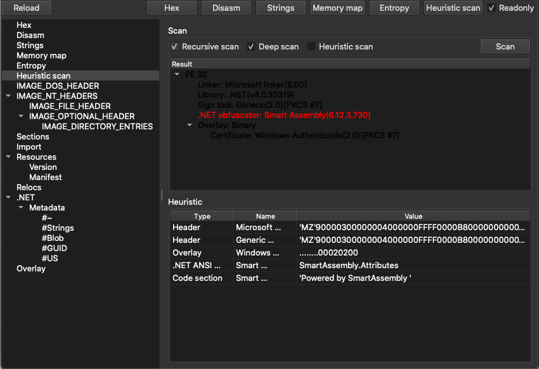This screenshot has height=369, width=539.
Task: Sort by the Value column header
Action: [x=413, y=216]
